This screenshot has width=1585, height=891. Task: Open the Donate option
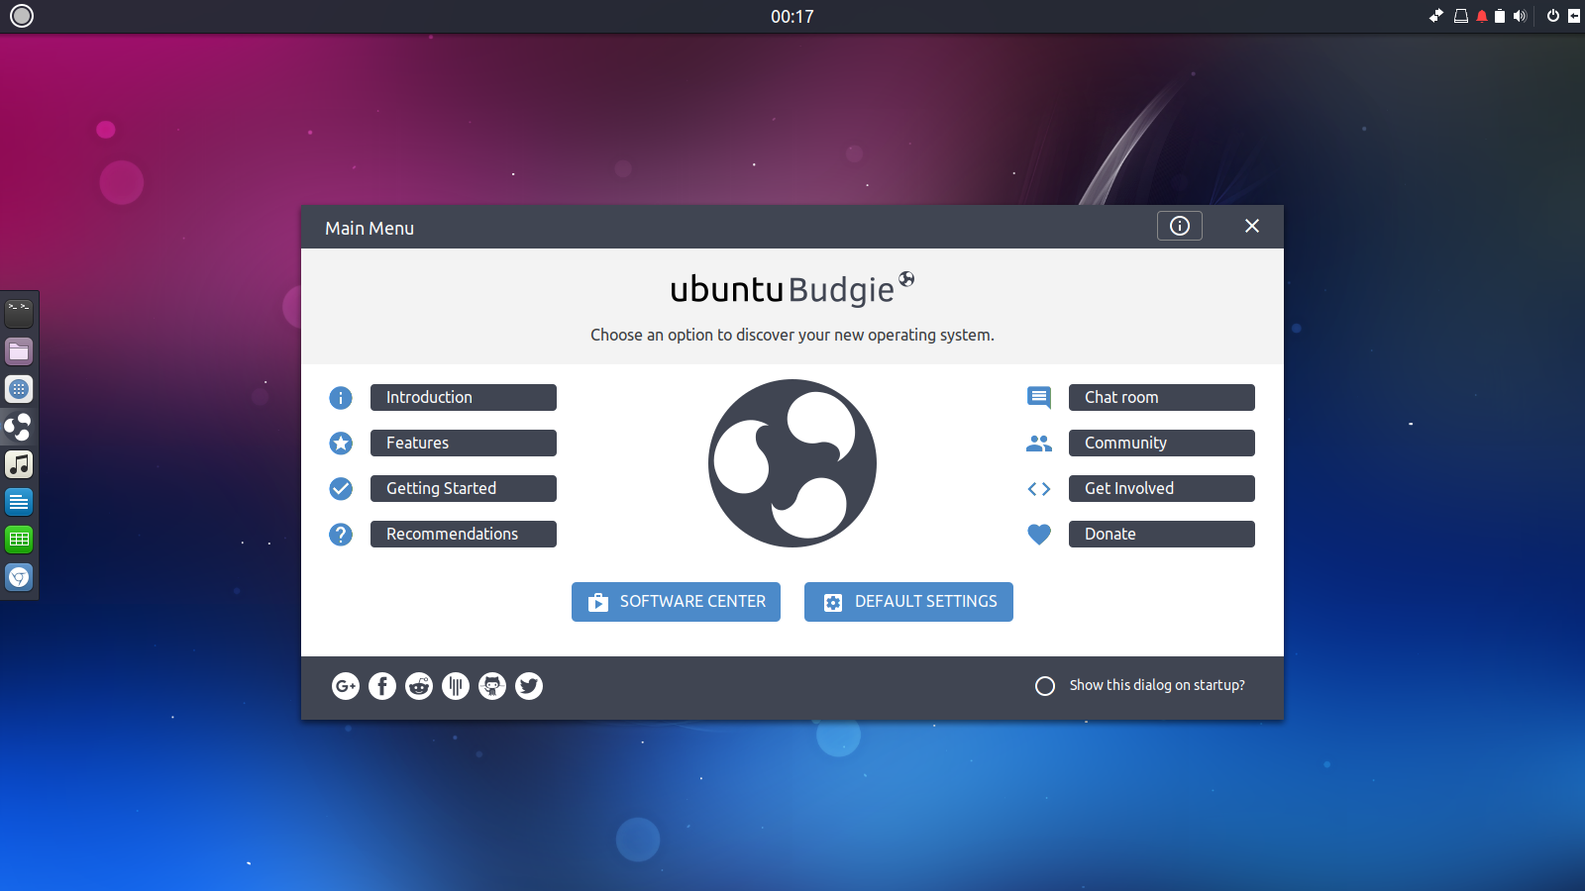pos(1162,534)
